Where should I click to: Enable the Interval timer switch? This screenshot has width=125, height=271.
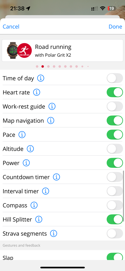(x=115, y=191)
